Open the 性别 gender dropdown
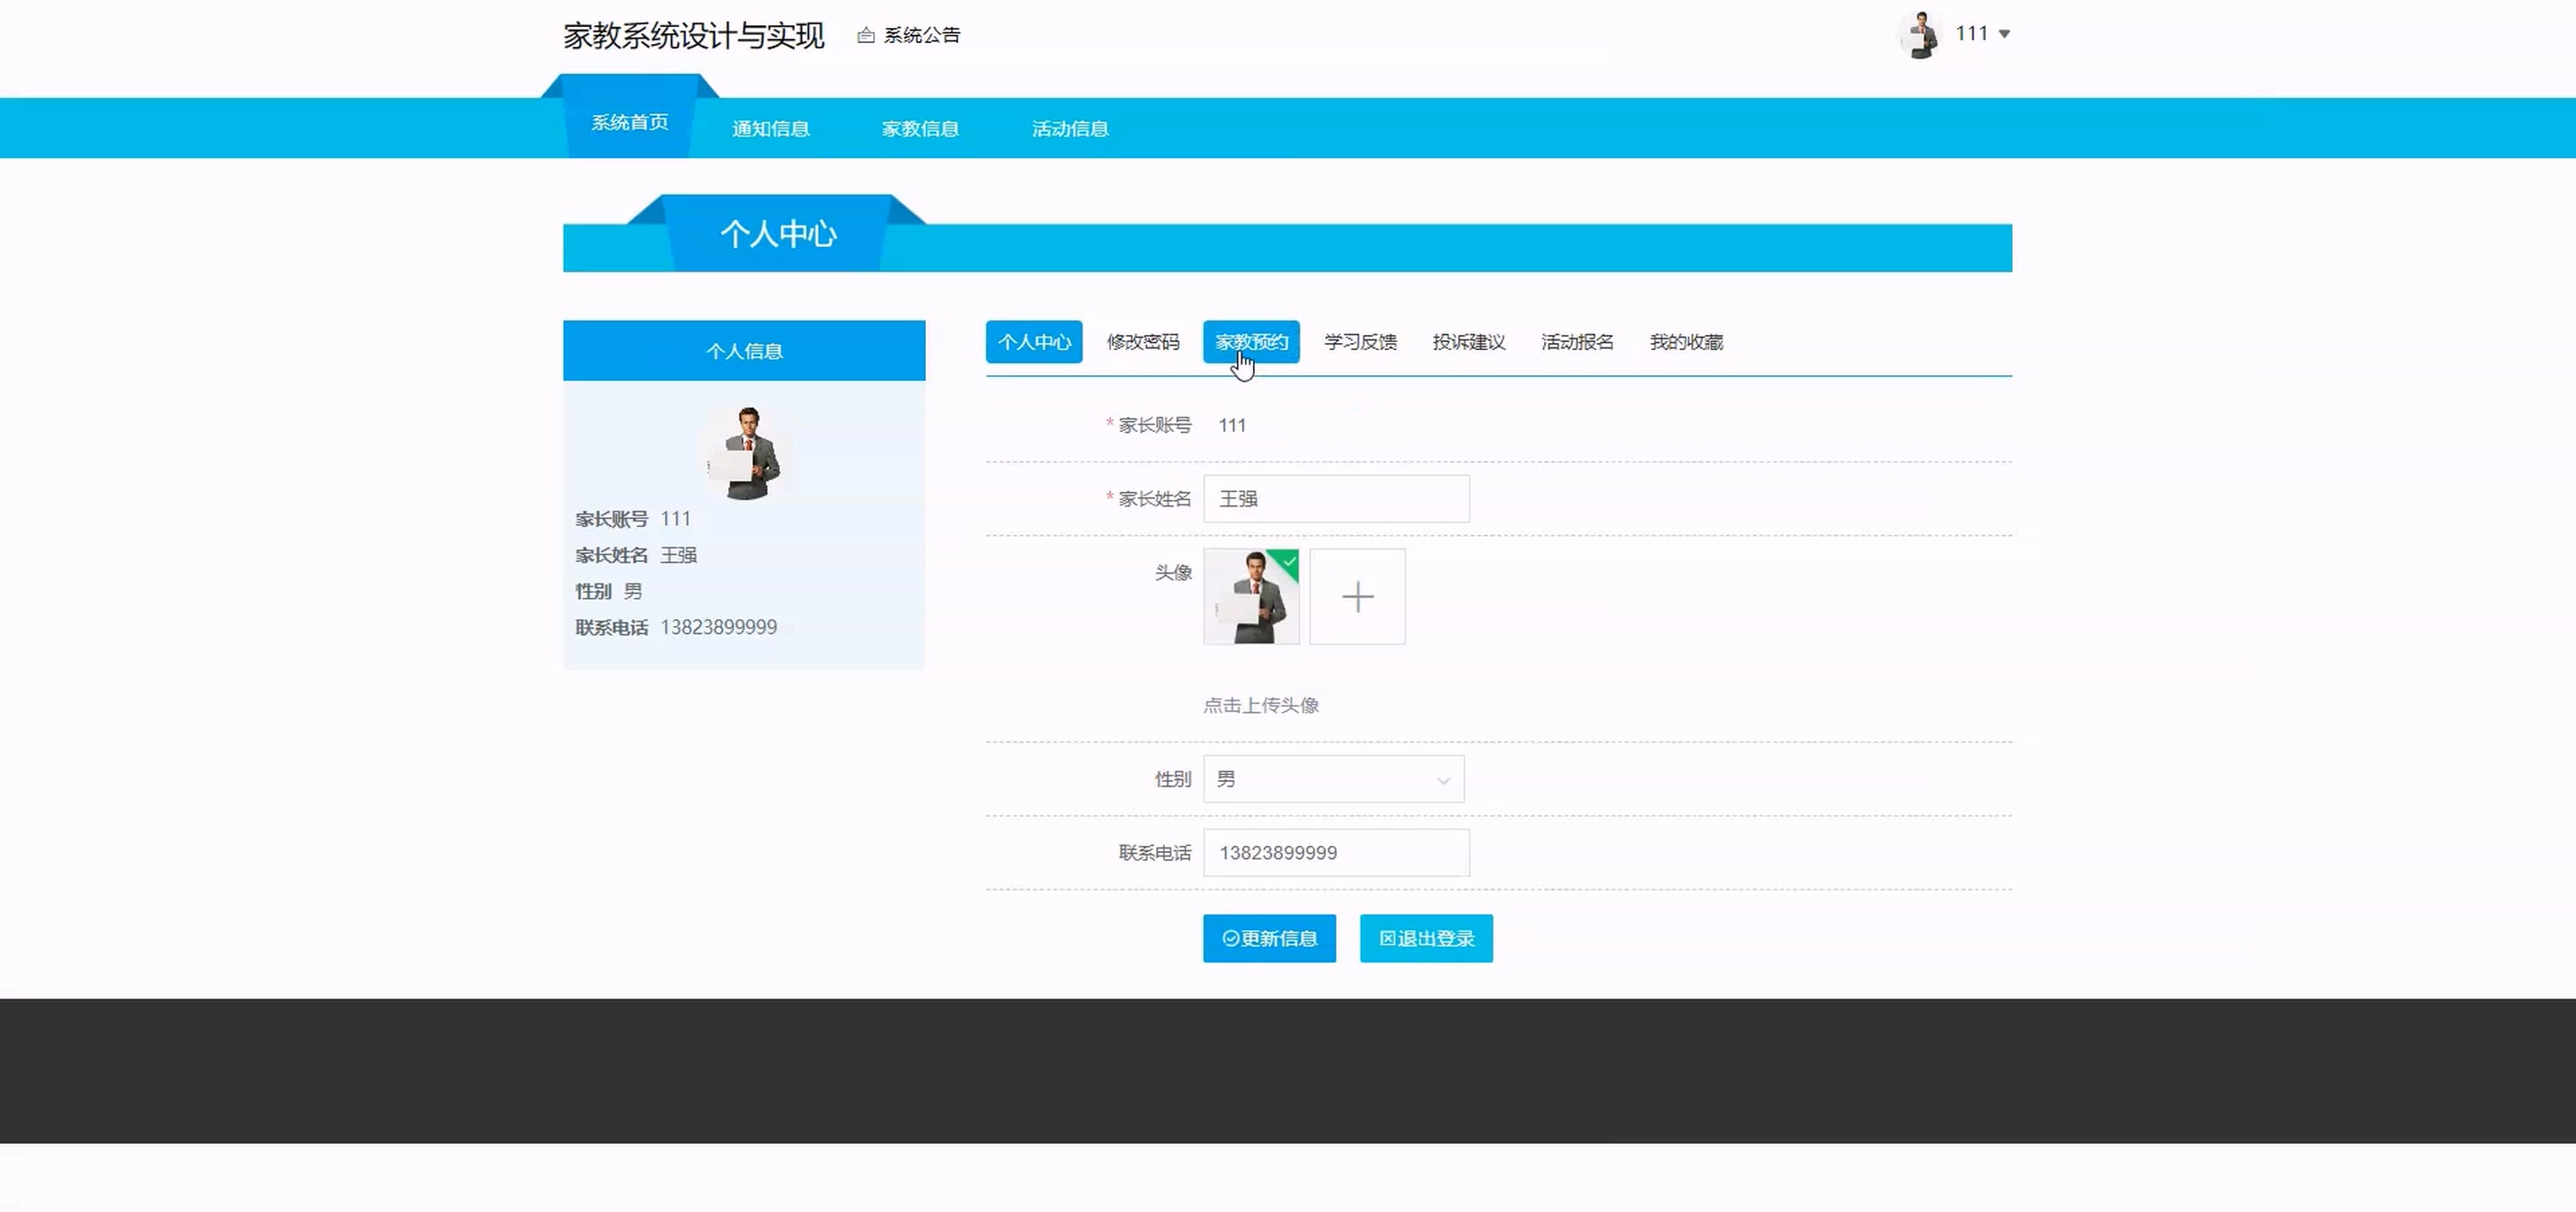 click(1333, 779)
